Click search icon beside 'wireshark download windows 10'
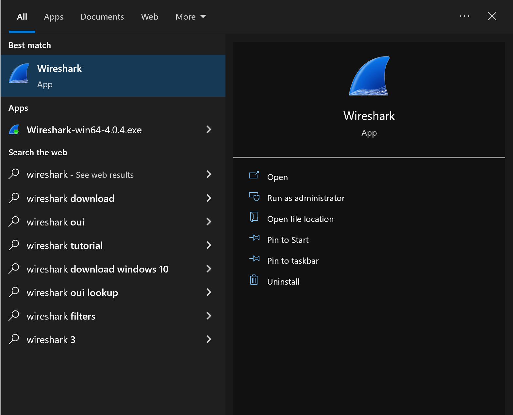Screen dimensions: 513x415 14,268
